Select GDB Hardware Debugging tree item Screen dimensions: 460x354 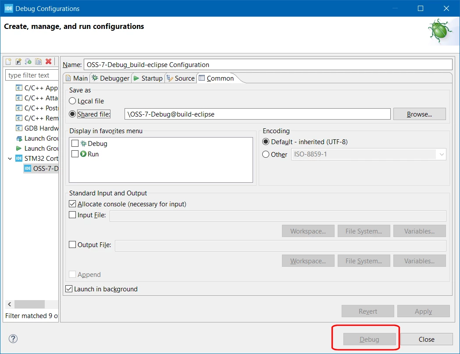coord(37,128)
